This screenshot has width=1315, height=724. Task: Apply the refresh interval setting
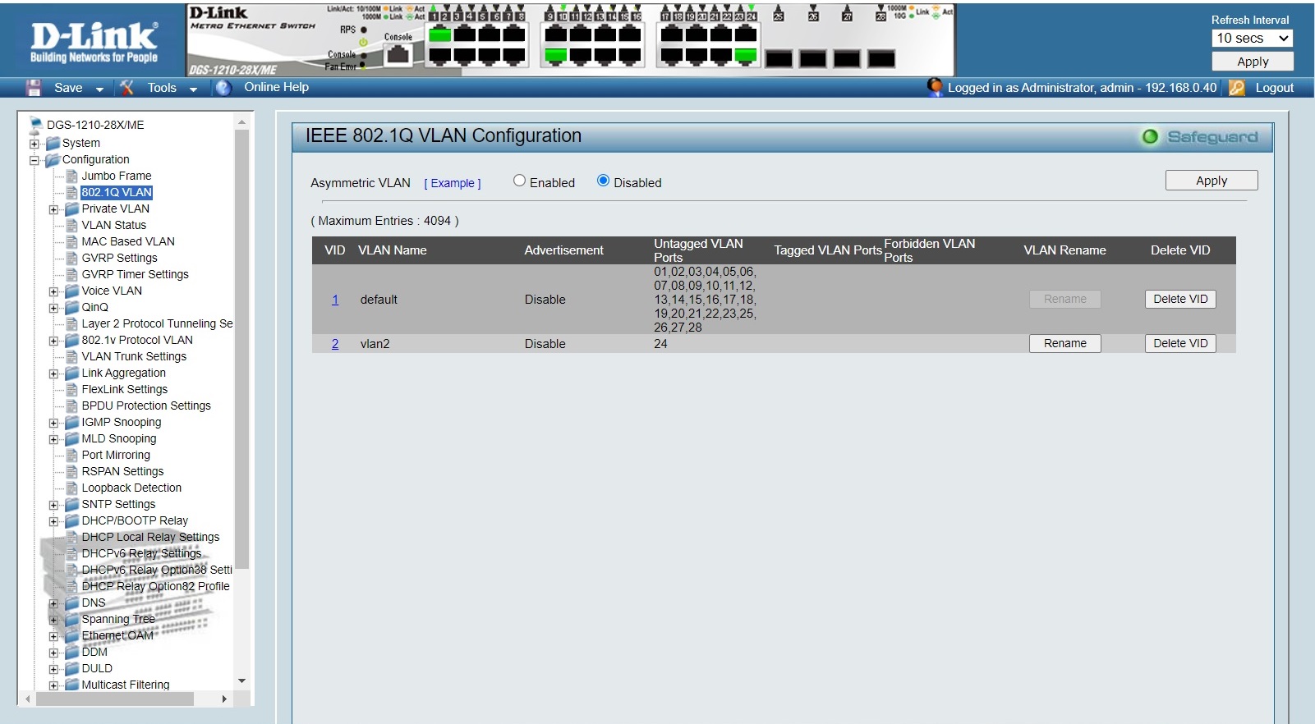click(x=1253, y=62)
